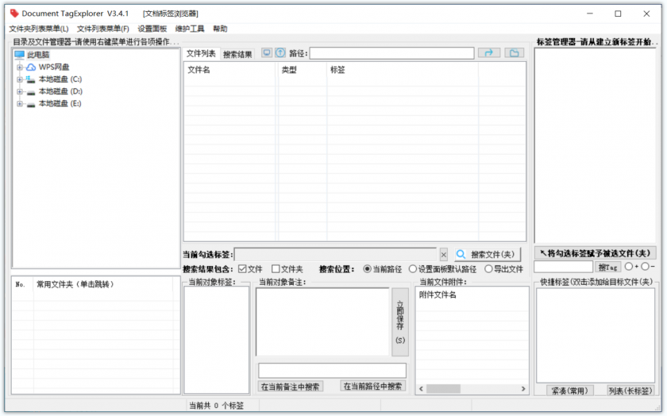667x416 pixels.
Task: Expand the 本地磁盘 (C:) tree node
Action: pyautogui.click(x=20, y=79)
